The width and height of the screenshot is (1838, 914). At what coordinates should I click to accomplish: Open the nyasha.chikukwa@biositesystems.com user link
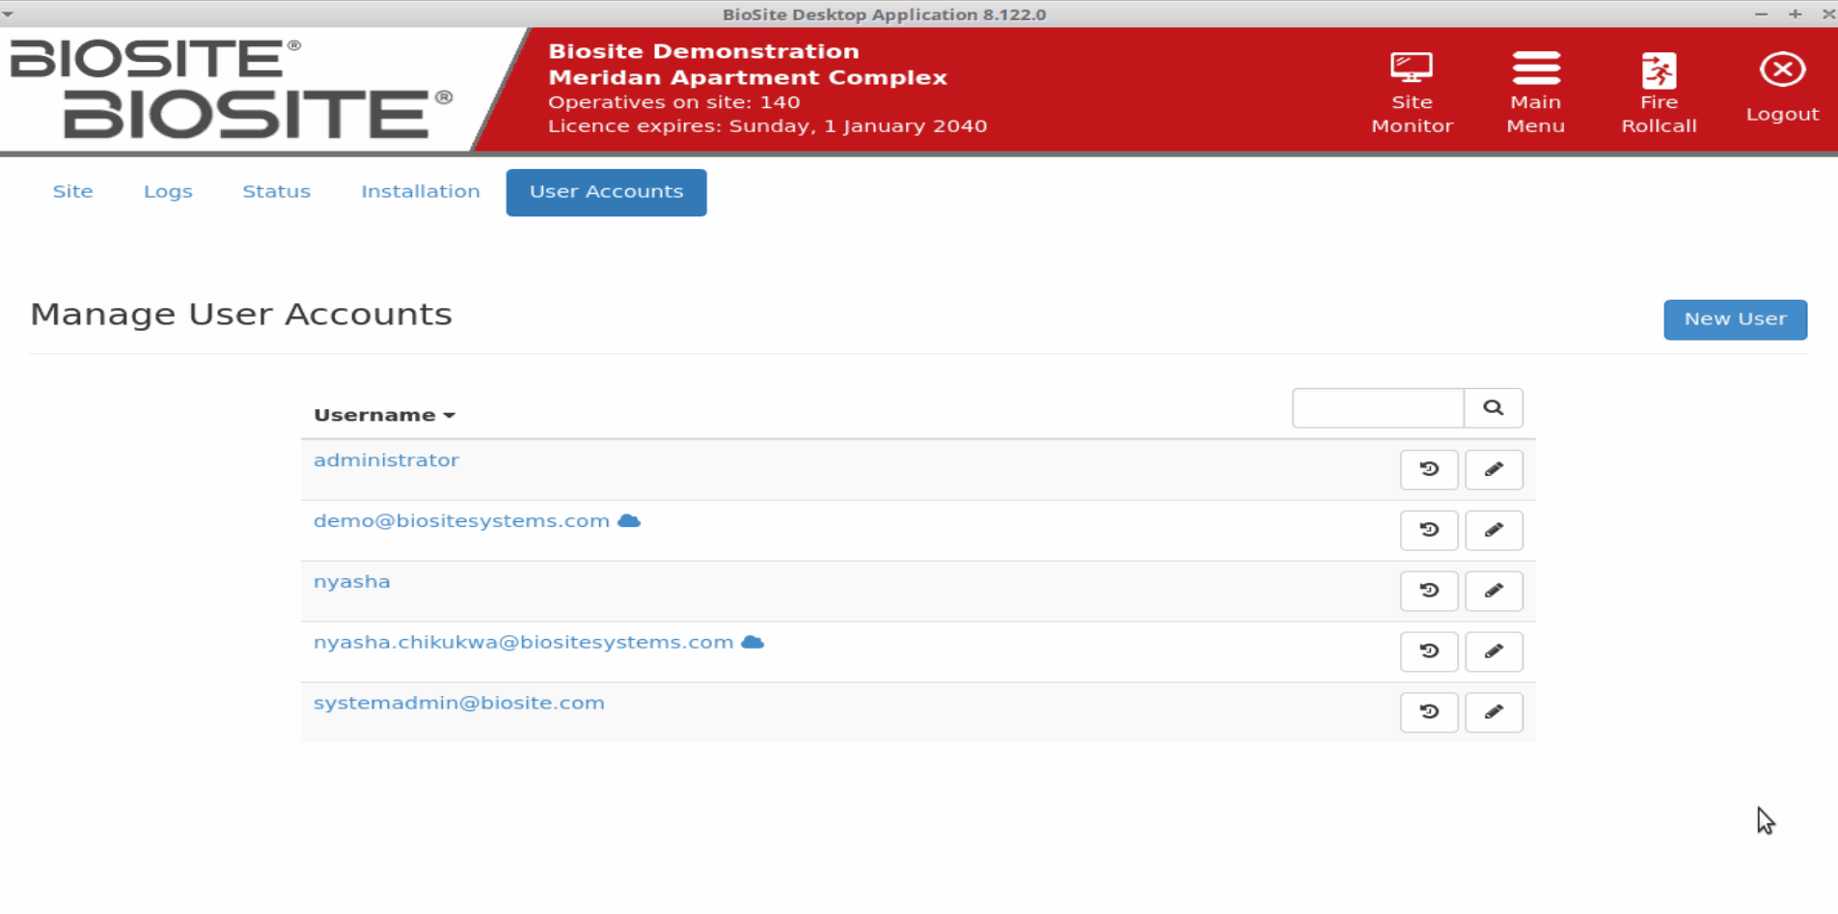click(x=523, y=643)
